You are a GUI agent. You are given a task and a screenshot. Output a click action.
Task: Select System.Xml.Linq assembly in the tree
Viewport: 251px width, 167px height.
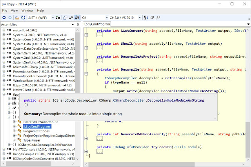pos(44,62)
